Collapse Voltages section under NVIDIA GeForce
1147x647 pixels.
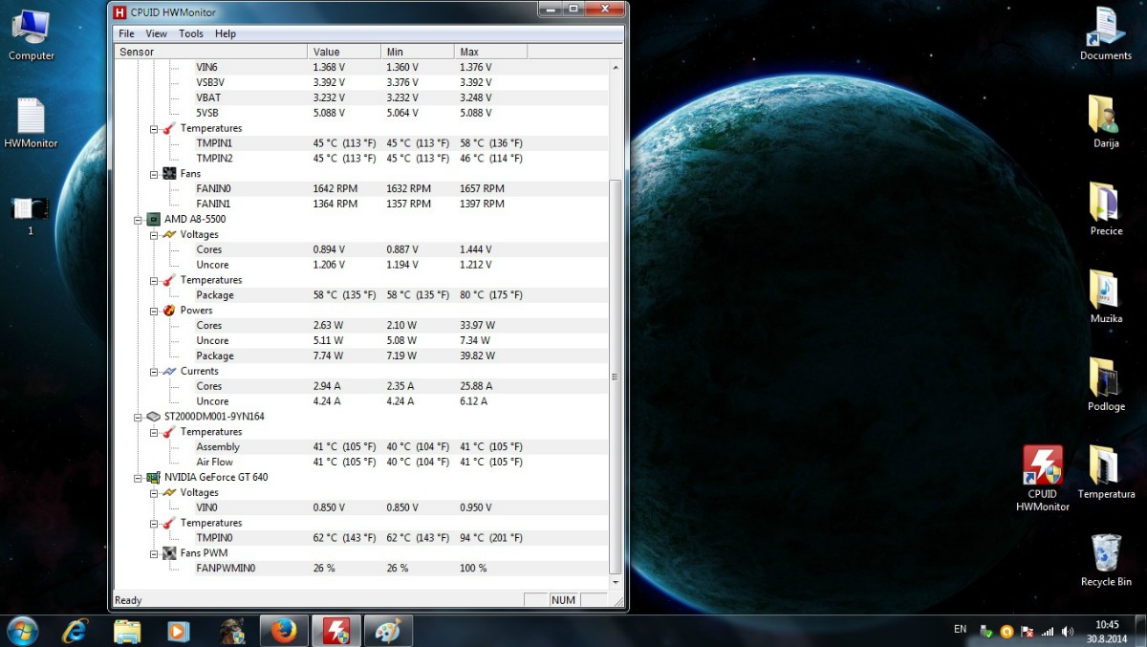click(154, 492)
